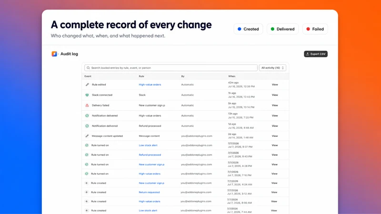Click the Rule column header
The width and height of the screenshot is (381, 214).
coord(141,76)
